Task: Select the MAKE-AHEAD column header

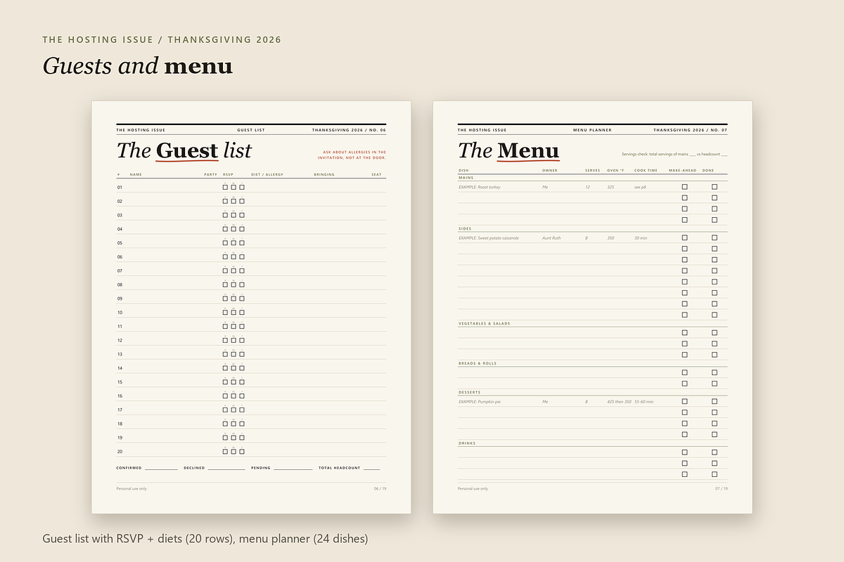Action: pos(682,170)
